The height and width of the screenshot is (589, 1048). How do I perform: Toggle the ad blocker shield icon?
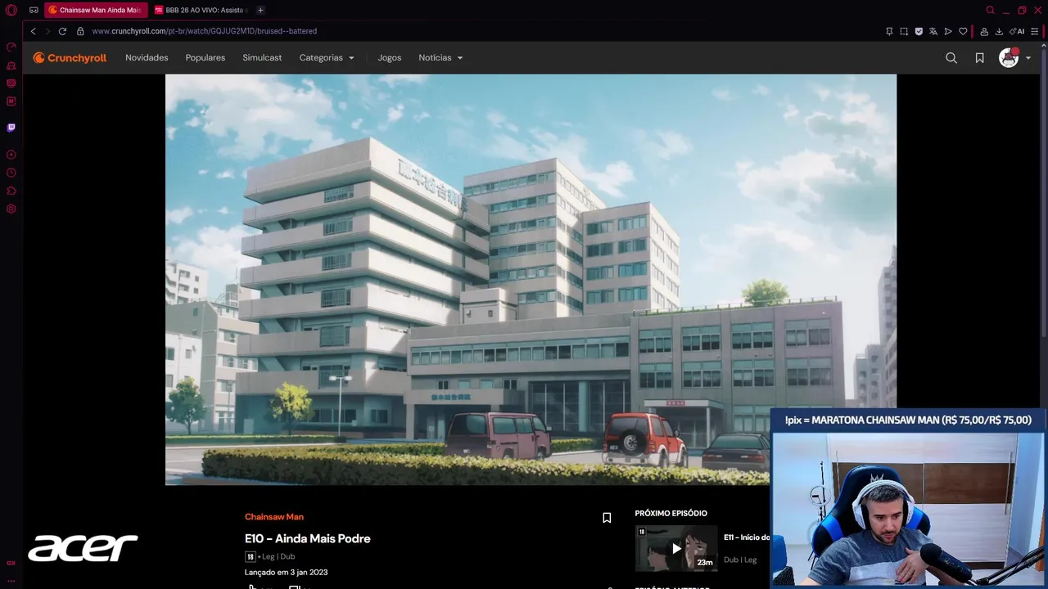point(919,31)
